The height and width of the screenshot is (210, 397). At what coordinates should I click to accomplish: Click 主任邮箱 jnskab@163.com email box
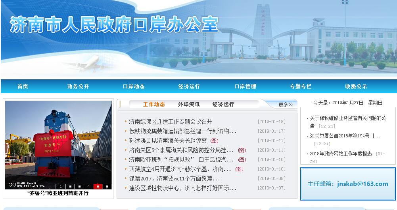[348, 184]
